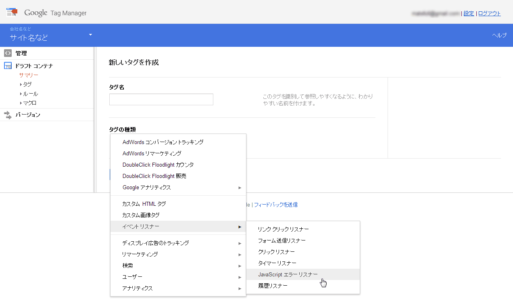Click the サイト名など container name
Screen dimensions: 513x301
tap(29, 38)
